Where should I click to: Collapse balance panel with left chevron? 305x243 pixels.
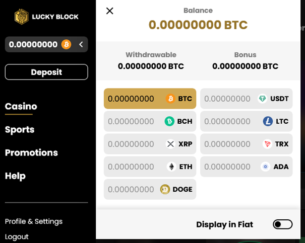(81, 44)
